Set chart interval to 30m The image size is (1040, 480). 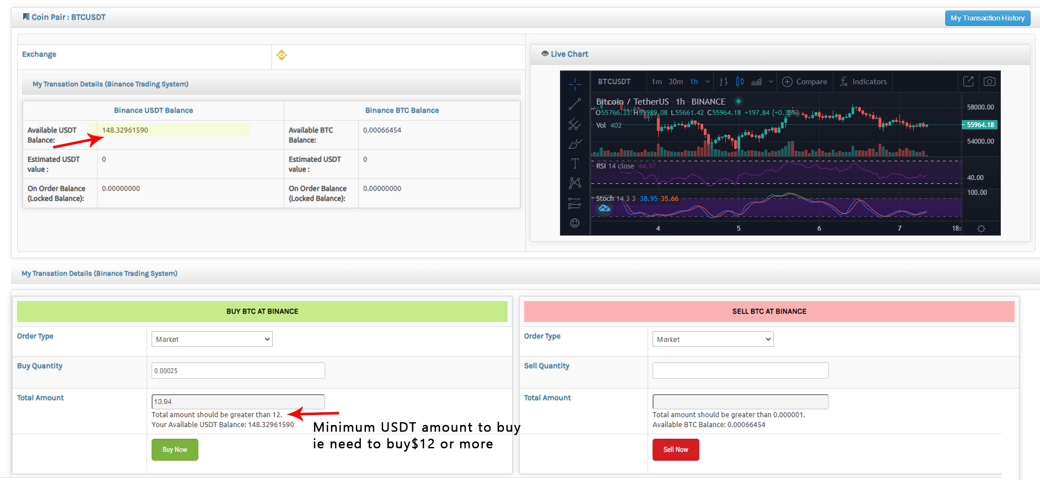pyautogui.click(x=676, y=81)
